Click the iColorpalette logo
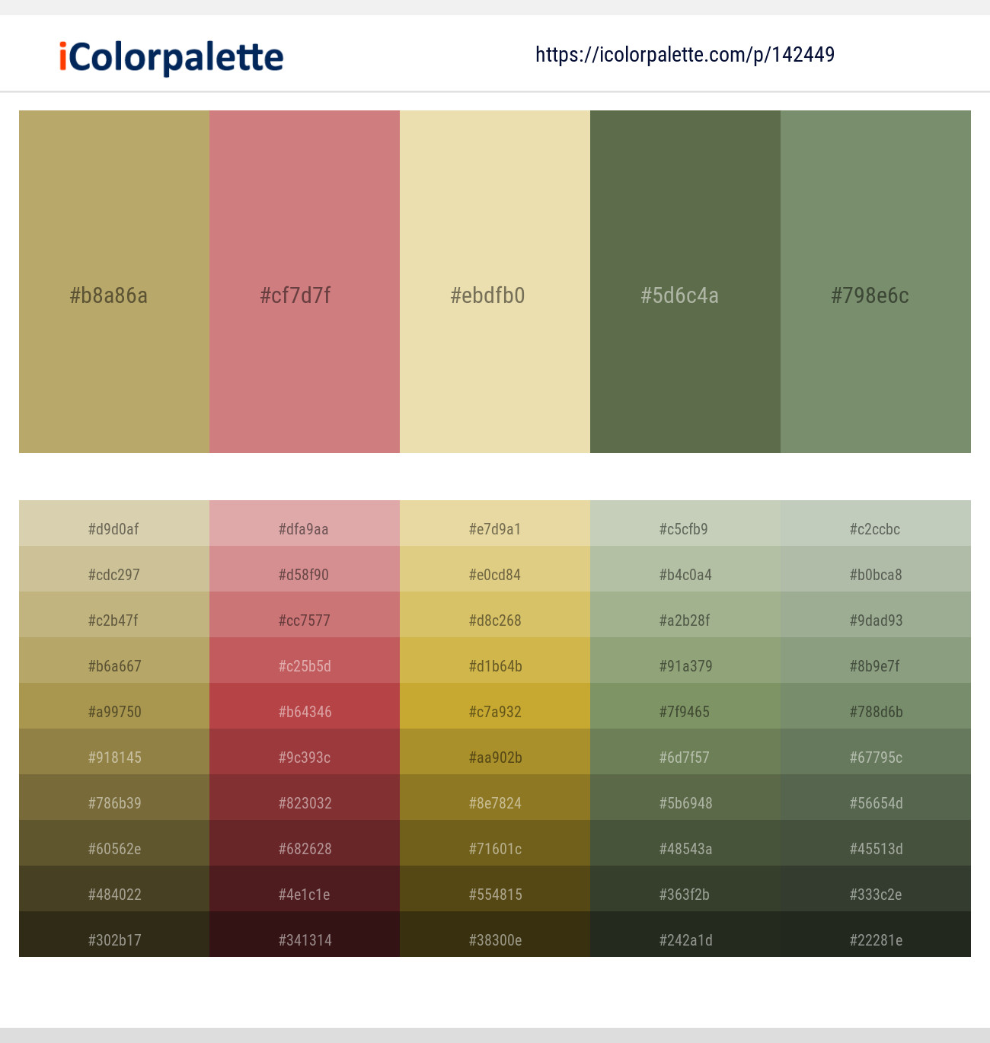 [x=171, y=57]
